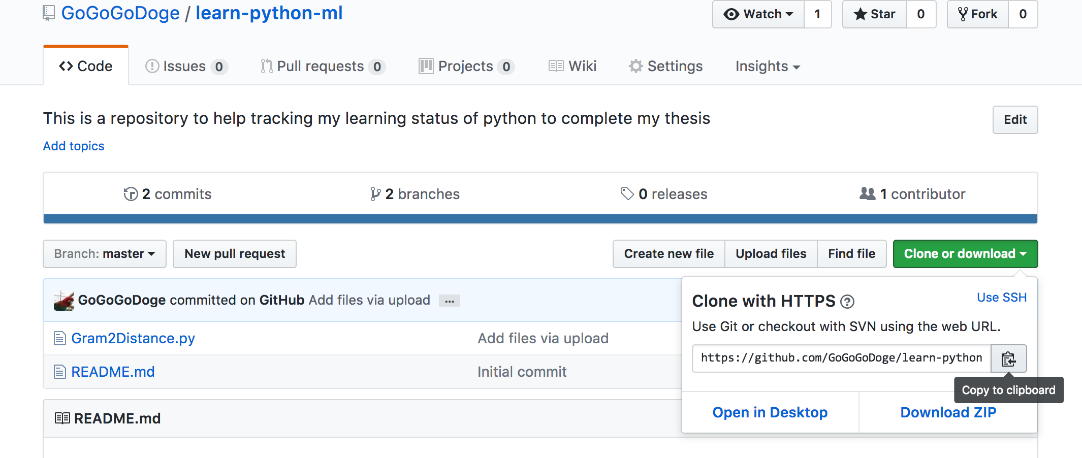Image resolution: width=1082 pixels, height=458 pixels.
Task: Click file icon beside Gram2Distance.py
Action: pos(60,338)
